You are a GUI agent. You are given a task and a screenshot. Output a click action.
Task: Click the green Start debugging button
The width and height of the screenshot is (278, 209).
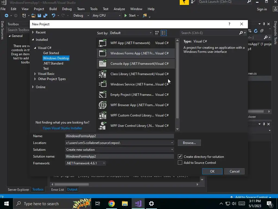tap(130, 16)
